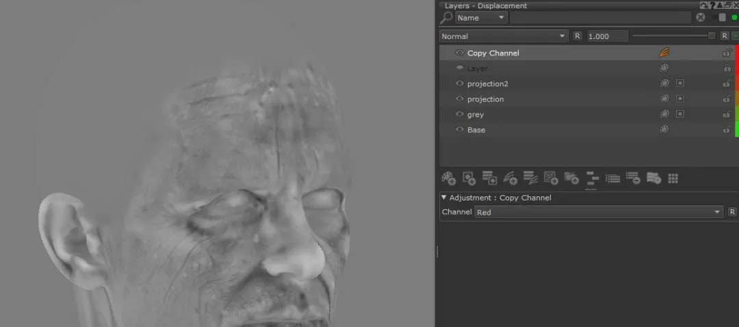The height and width of the screenshot is (327, 739).
Task: Open the Normal blend mode dropdown
Action: tap(504, 36)
